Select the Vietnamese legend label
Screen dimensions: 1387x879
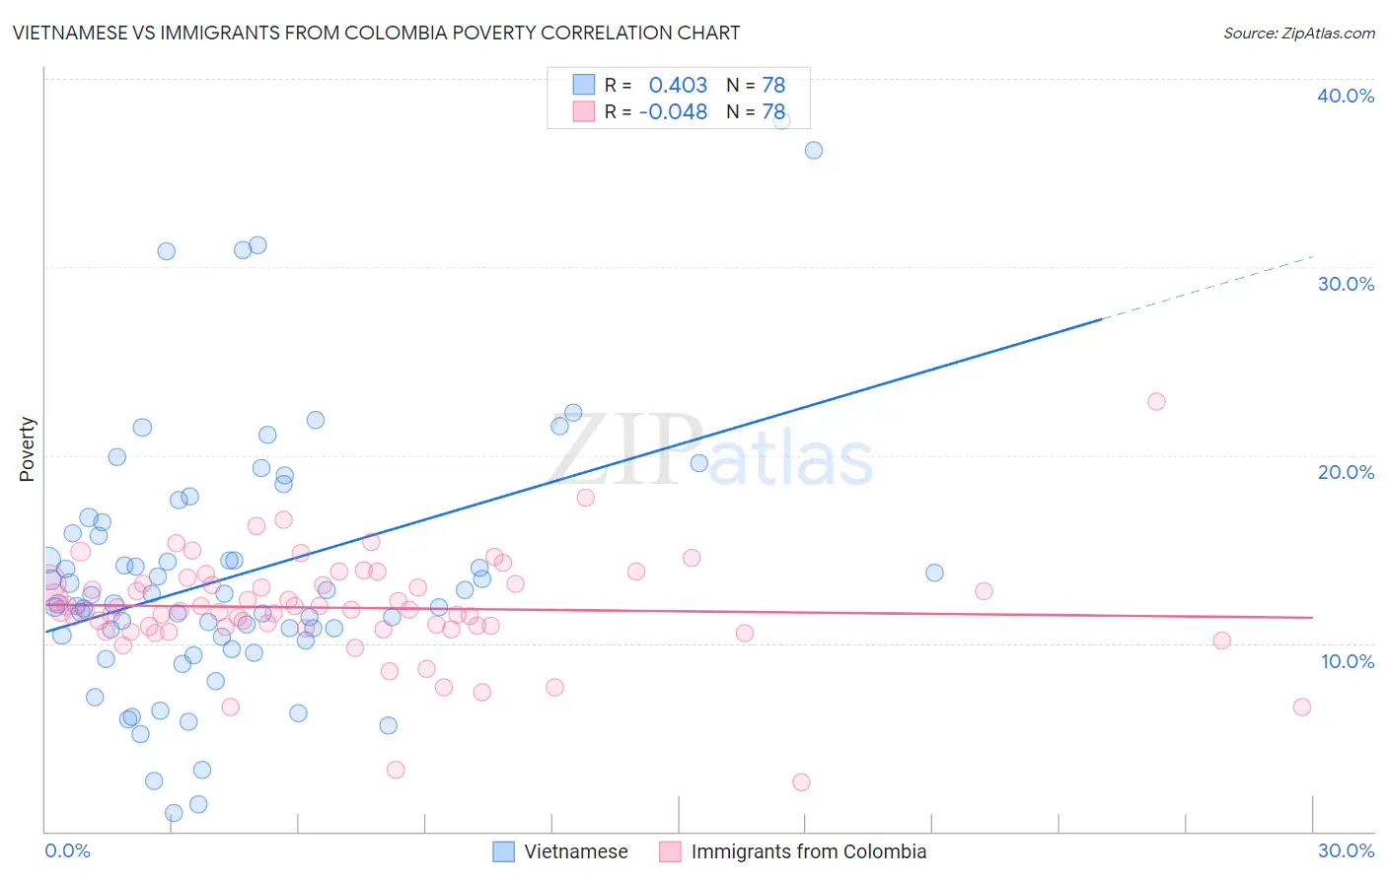[576, 851]
